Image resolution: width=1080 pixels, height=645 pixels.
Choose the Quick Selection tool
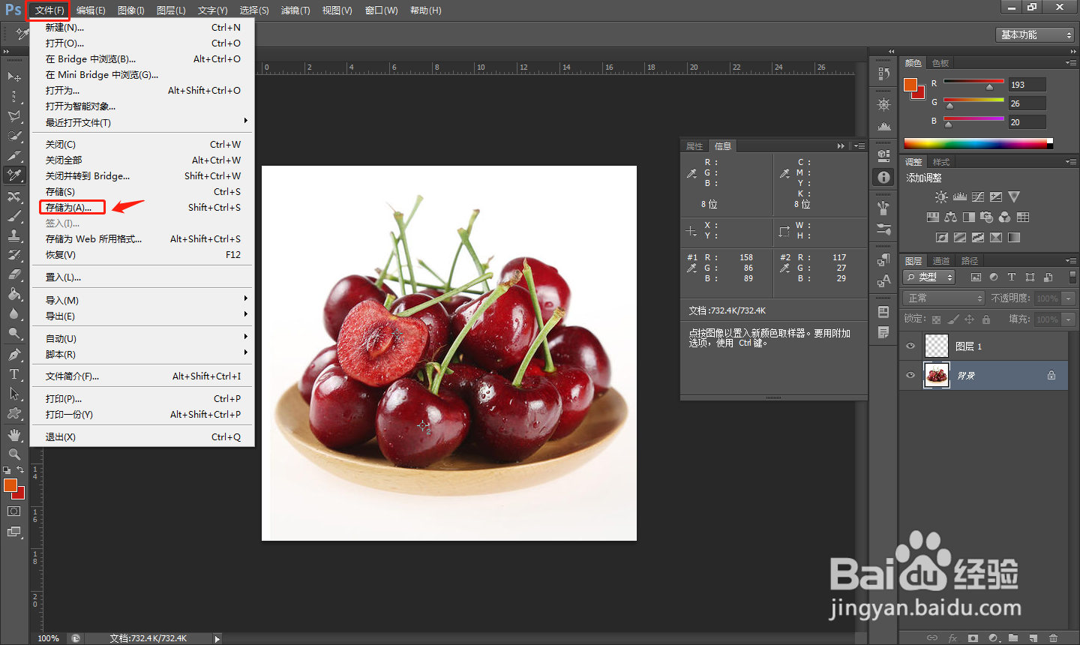(x=14, y=136)
